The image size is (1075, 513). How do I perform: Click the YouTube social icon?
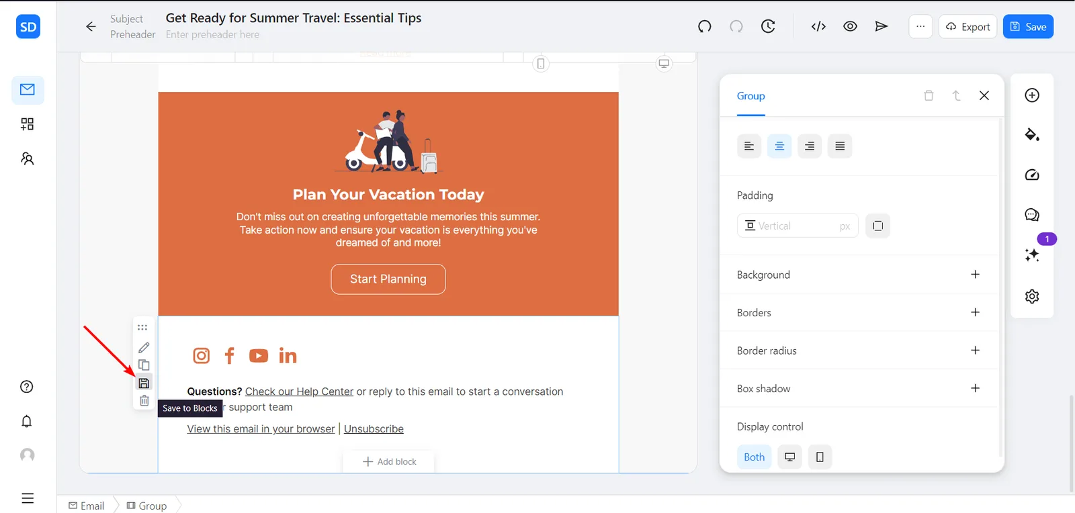pos(259,355)
